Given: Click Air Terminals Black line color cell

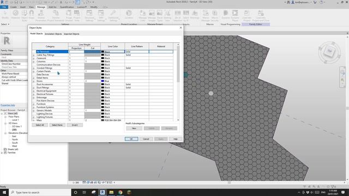Looking at the screenshot, I should 113,52.
